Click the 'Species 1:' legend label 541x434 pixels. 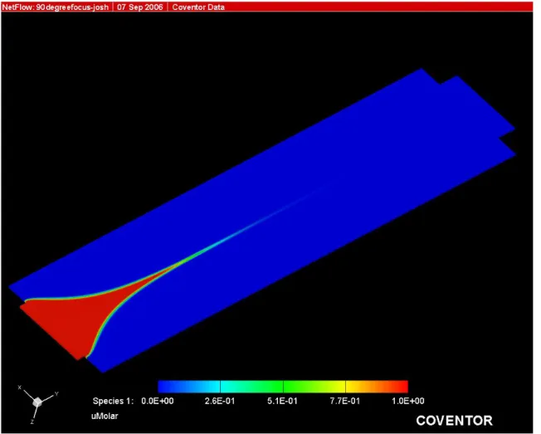coord(113,401)
